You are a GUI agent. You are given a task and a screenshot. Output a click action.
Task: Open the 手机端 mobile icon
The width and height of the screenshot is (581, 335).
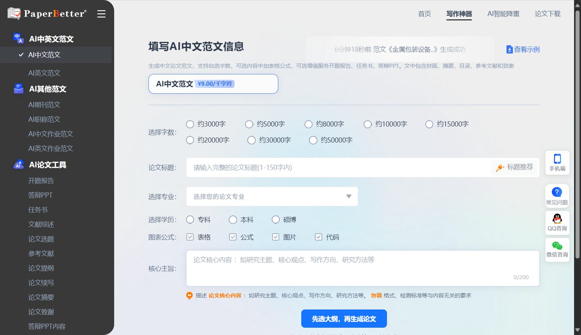point(557,159)
